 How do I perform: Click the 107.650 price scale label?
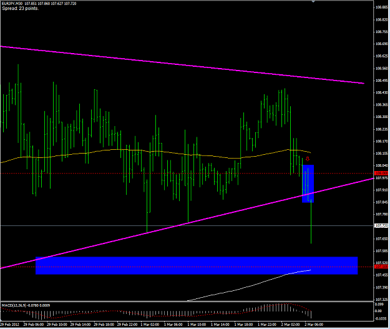pyautogui.click(x=381, y=239)
